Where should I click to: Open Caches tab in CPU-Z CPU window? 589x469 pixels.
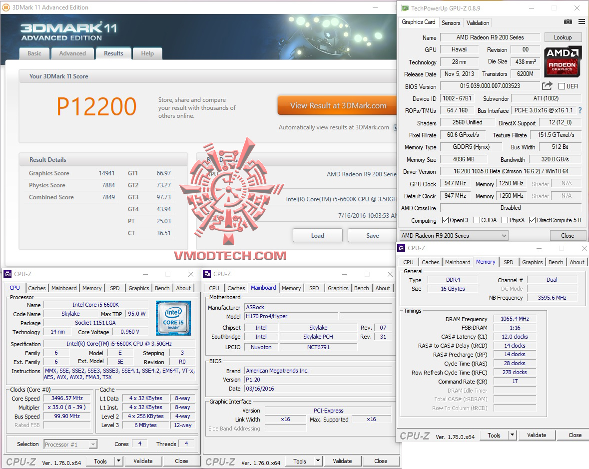37,288
